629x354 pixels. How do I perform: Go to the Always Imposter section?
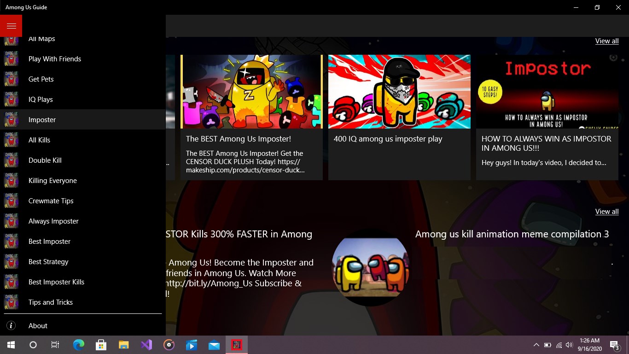(83, 221)
